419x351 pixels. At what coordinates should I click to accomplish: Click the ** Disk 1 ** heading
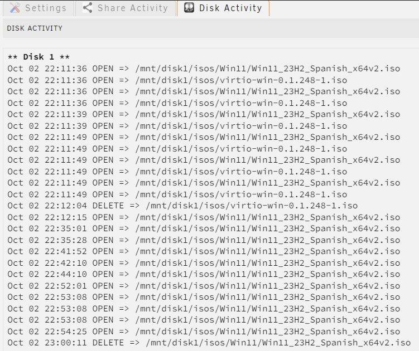[38, 57]
